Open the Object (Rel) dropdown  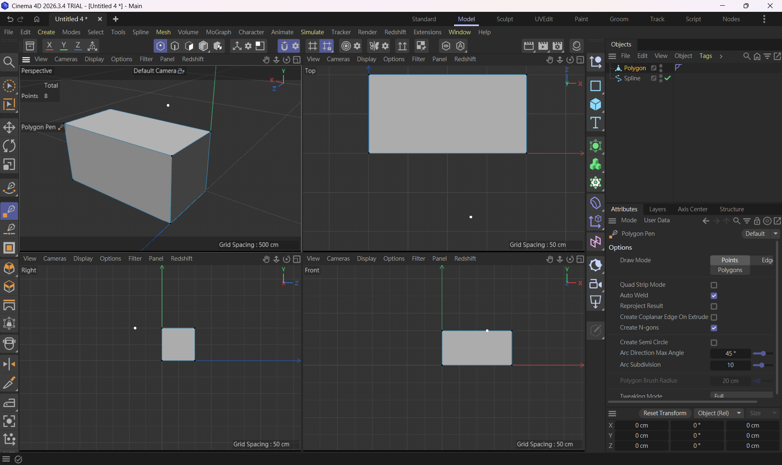(x=719, y=413)
